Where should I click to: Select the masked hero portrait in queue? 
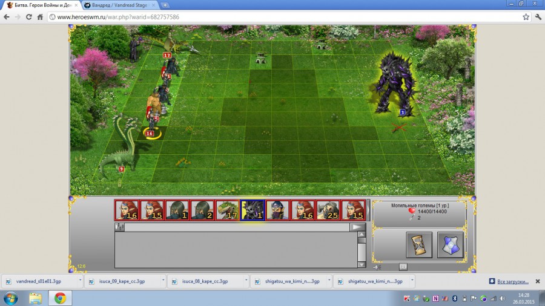click(277, 210)
